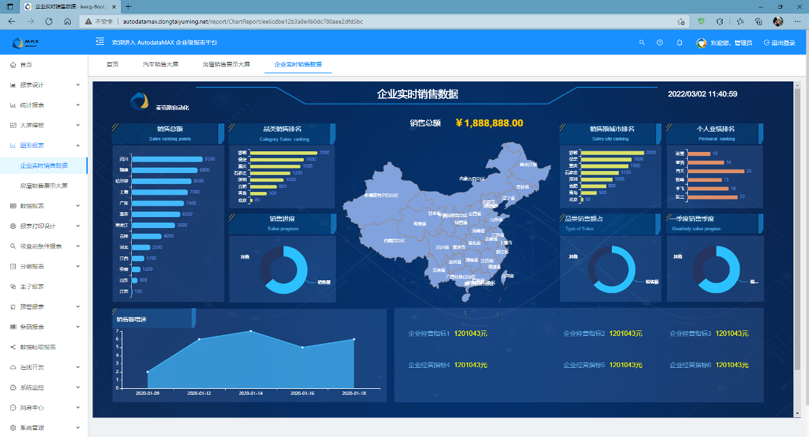Switch to the 汽车销售大屏 tab
The height and width of the screenshot is (437, 809).
coord(160,64)
